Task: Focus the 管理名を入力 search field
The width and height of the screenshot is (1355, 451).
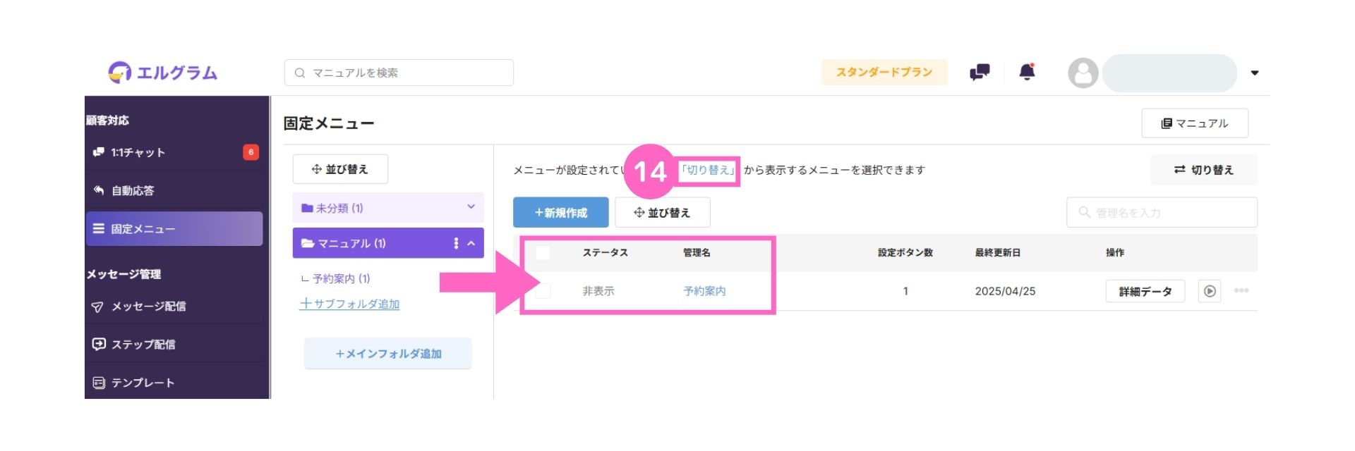Action: click(1162, 212)
